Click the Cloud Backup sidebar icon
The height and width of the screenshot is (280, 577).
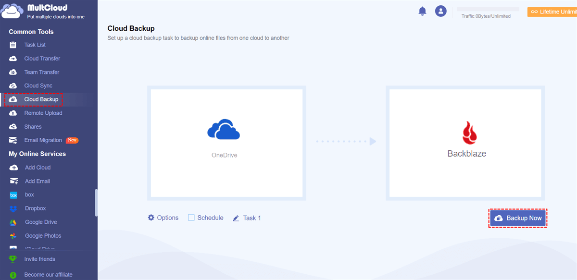point(13,99)
